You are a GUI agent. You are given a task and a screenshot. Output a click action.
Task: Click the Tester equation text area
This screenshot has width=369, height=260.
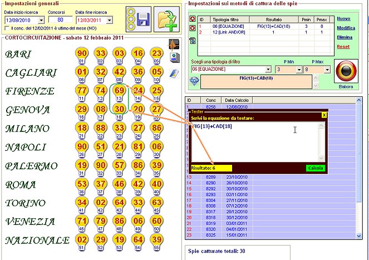click(255, 141)
